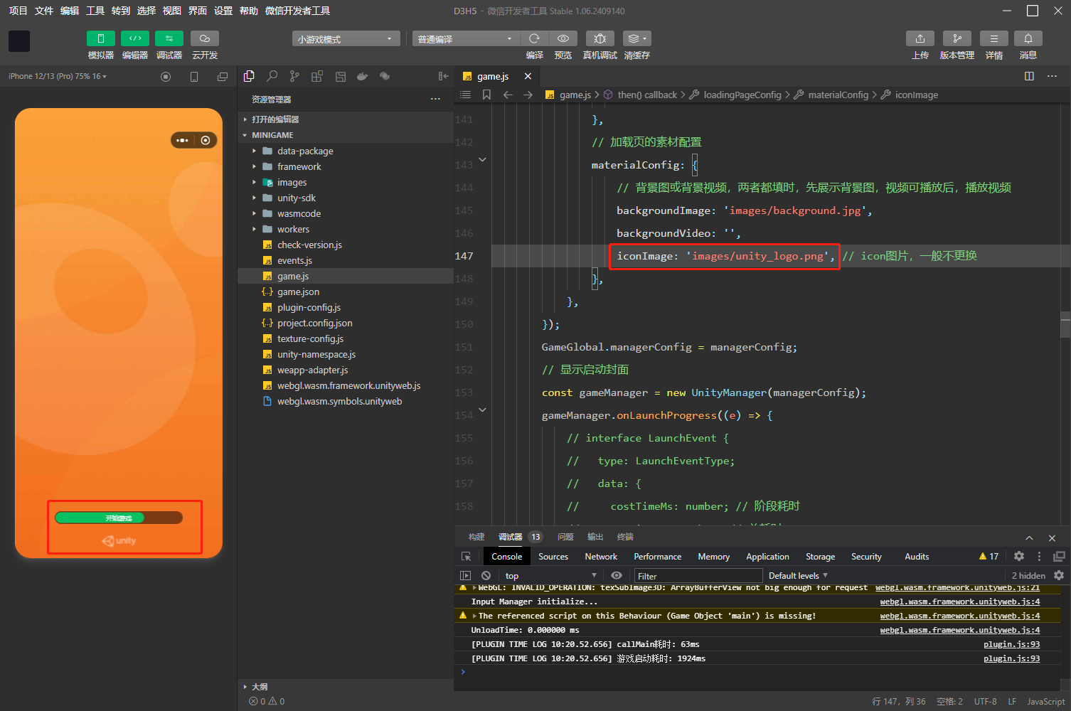Click the split editor icon
The height and width of the screenshot is (711, 1071).
pos(1029,76)
